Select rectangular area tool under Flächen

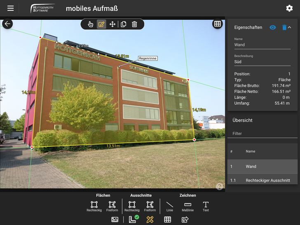tap(94, 205)
